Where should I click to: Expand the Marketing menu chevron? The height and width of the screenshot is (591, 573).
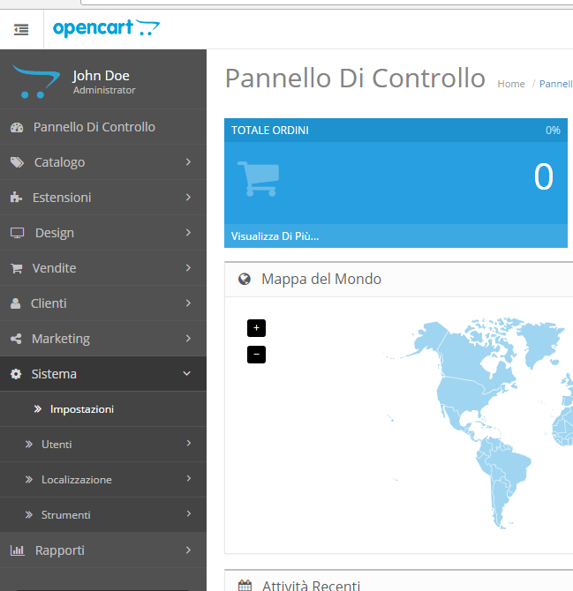188,339
